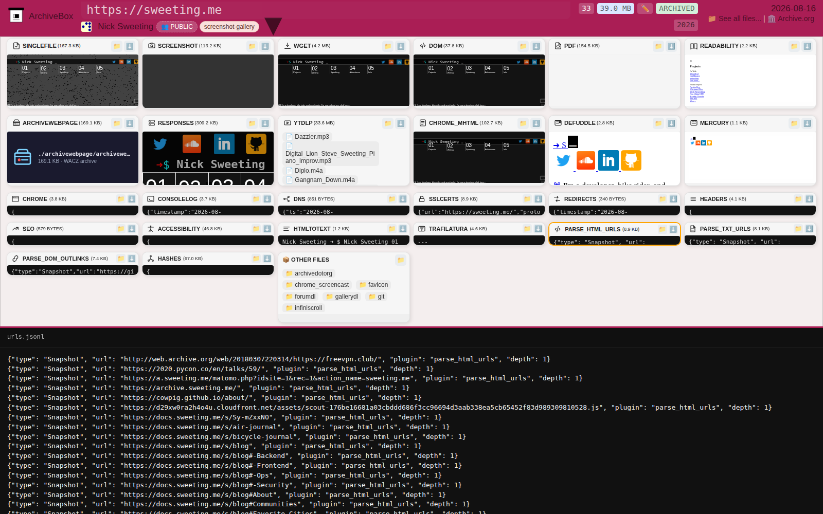Open the DNS folder icon

click(x=392, y=199)
